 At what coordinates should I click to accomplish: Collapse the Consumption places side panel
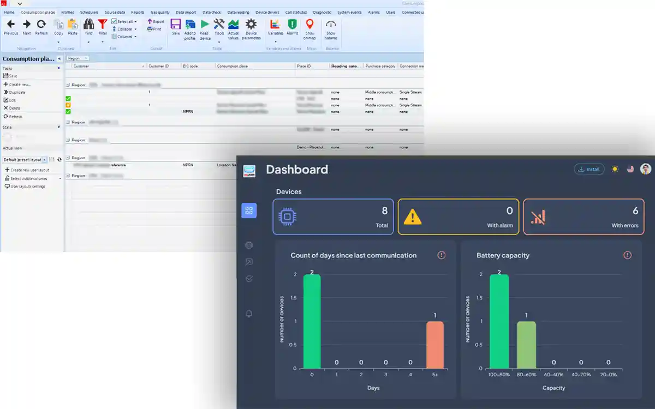click(x=59, y=58)
